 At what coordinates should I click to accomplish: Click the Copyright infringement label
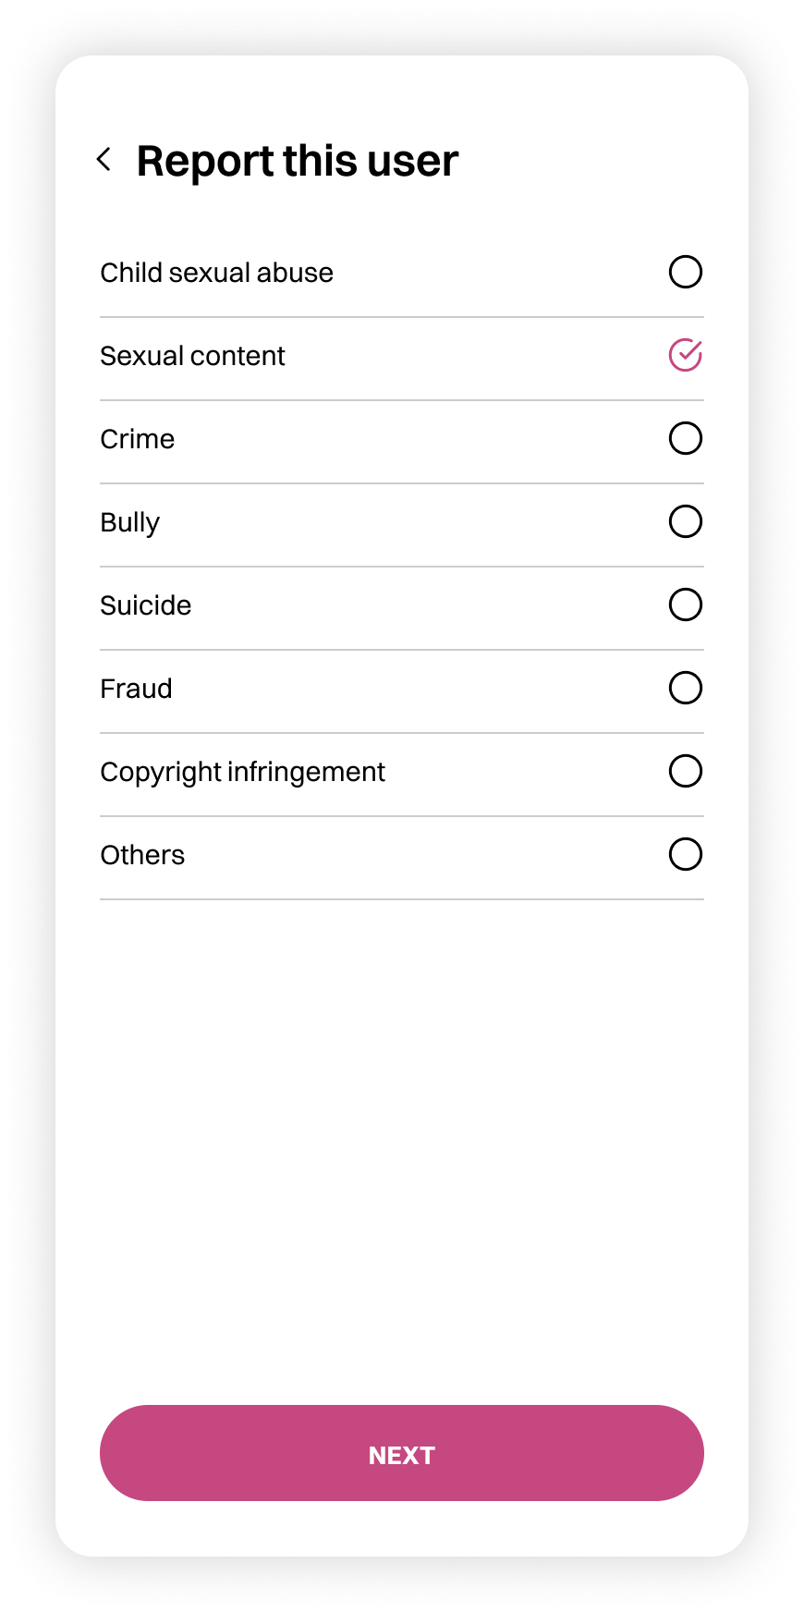(242, 772)
